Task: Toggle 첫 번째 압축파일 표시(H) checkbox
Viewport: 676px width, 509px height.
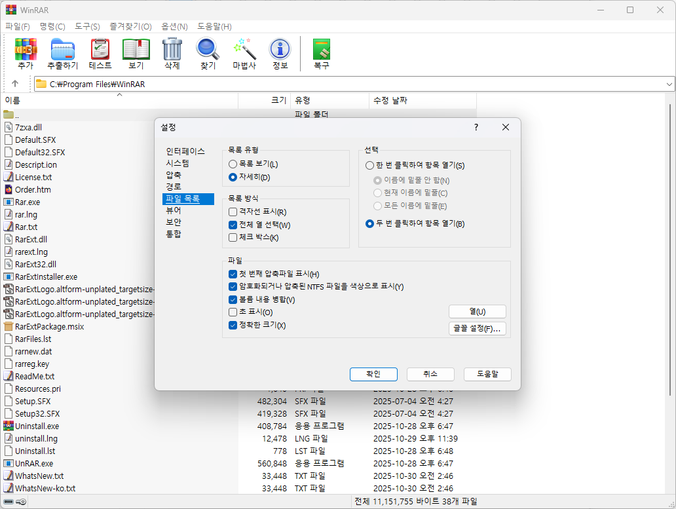Action: [x=233, y=274]
